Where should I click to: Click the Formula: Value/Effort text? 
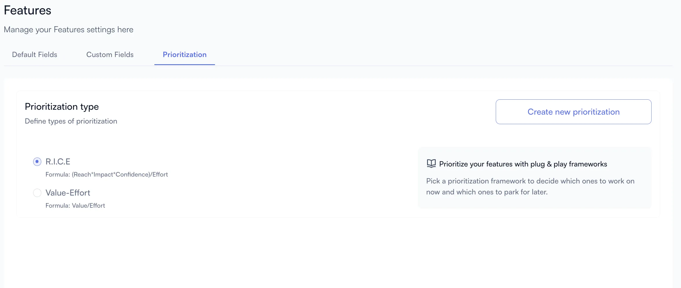point(75,206)
